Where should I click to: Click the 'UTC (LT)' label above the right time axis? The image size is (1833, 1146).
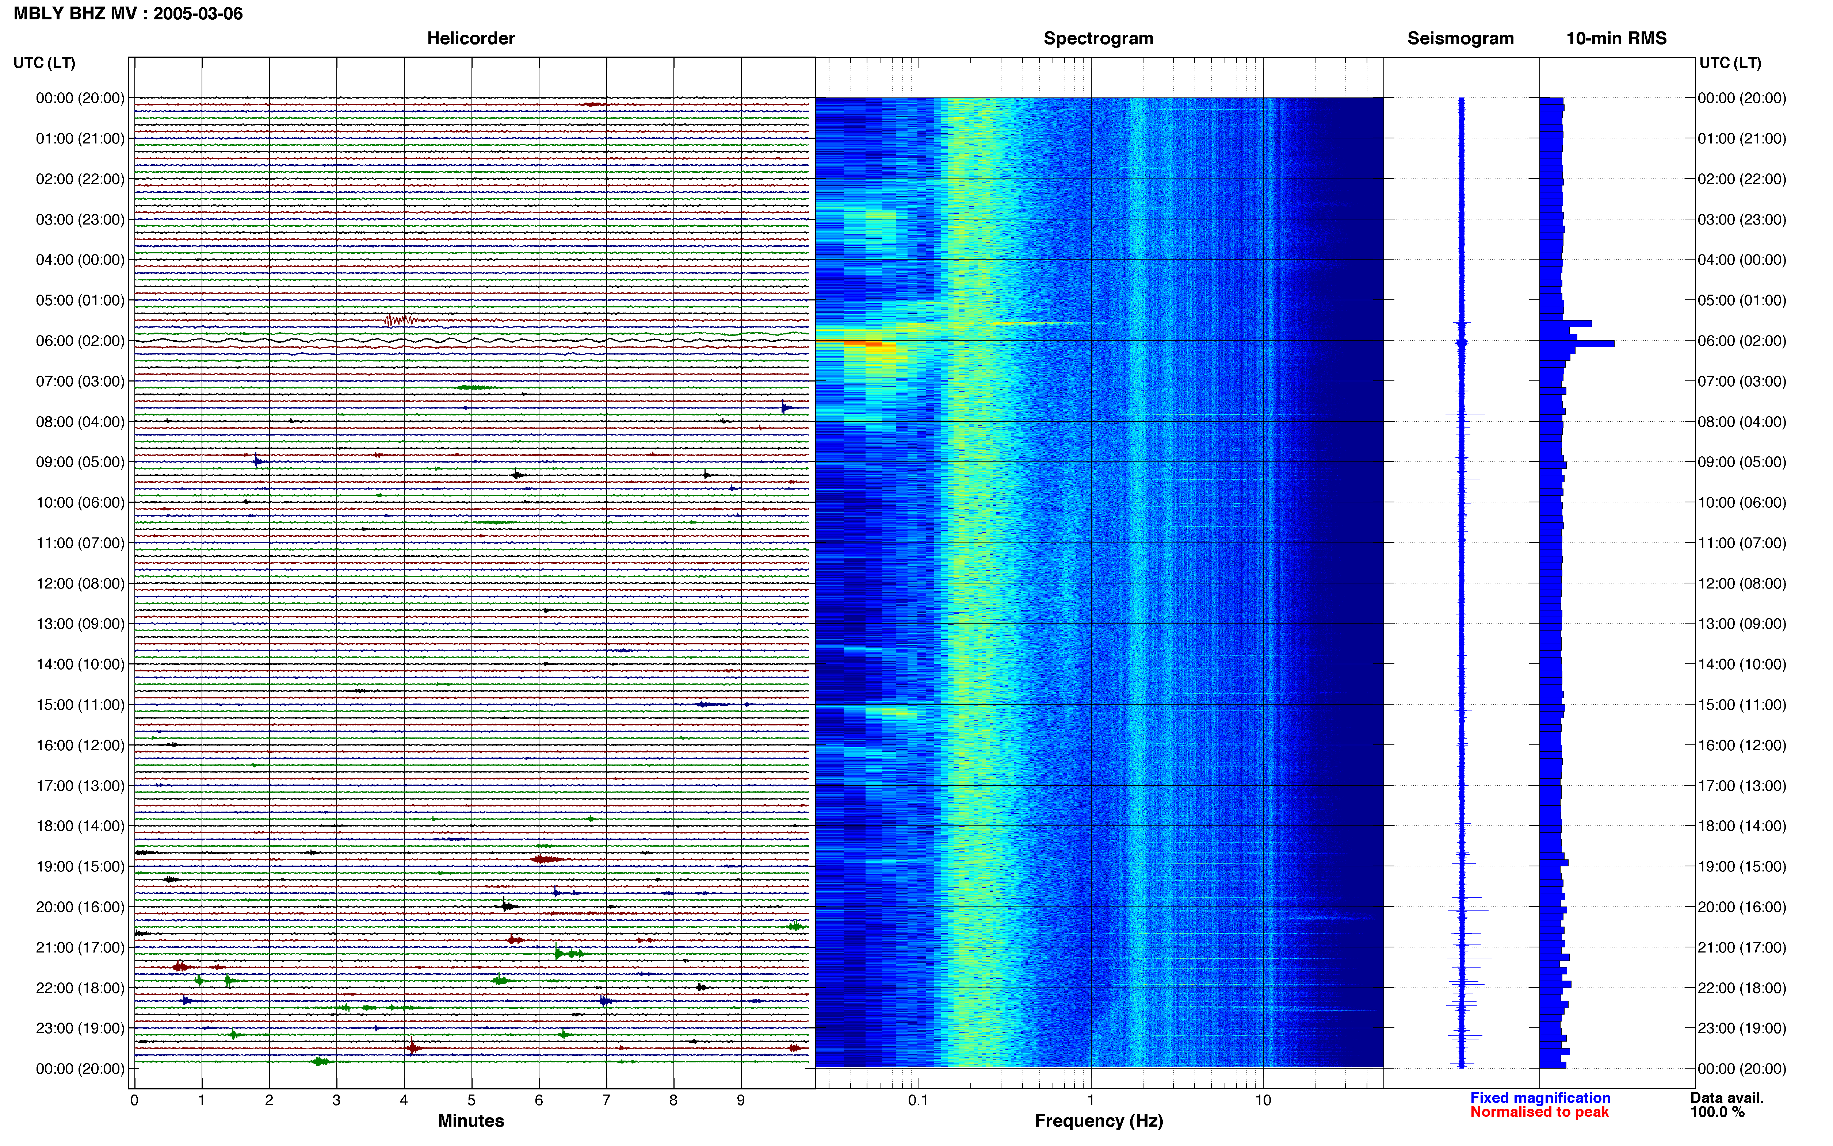click(1730, 63)
